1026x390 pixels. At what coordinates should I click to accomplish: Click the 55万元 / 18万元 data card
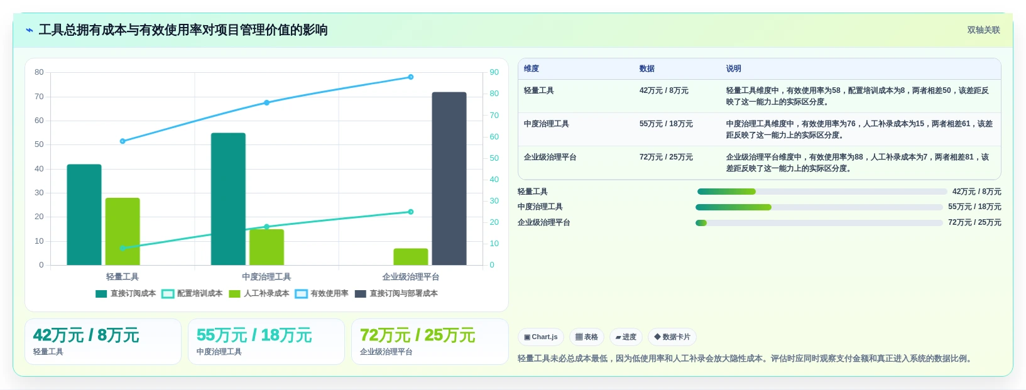tap(266, 342)
